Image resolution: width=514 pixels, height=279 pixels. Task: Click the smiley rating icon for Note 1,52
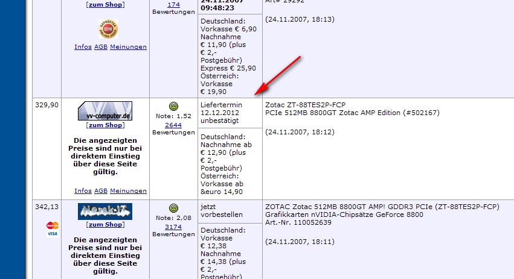173,106
